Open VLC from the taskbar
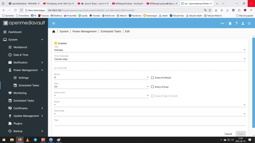Viewport: 255px width, 143px height. 27,140
